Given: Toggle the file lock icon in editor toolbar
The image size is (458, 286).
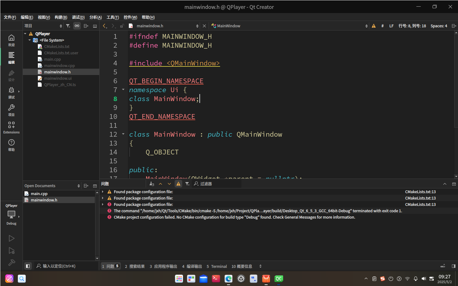Looking at the screenshot, I should 122,26.
